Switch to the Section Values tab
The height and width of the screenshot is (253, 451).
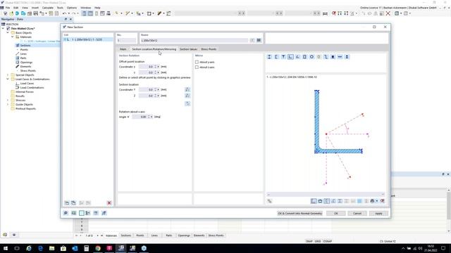pyautogui.click(x=189, y=49)
